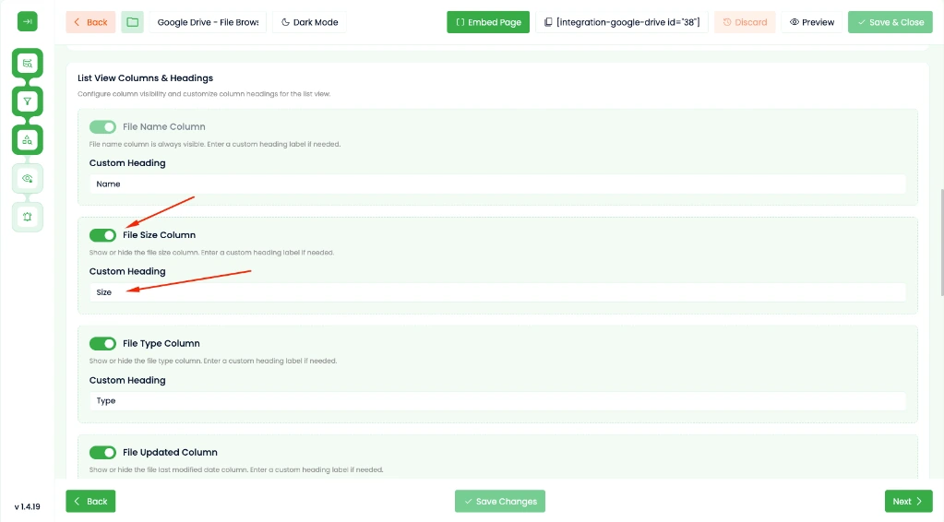This screenshot has height=522, width=944.
Task: Open the first sidebar step with source icon
Action: (x=27, y=63)
